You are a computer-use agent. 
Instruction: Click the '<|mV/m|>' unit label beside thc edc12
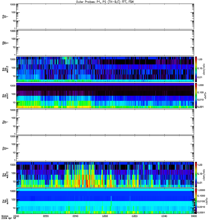pos(204,175)
